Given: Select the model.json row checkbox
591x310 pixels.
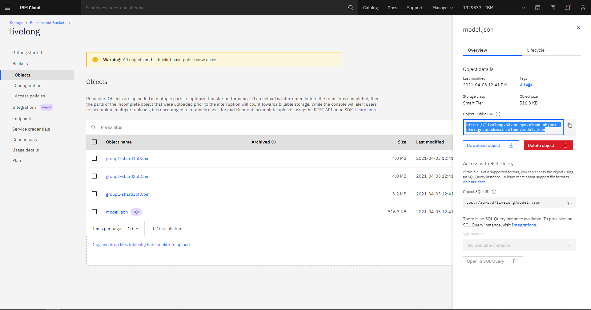Looking at the screenshot, I should tap(94, 212).
